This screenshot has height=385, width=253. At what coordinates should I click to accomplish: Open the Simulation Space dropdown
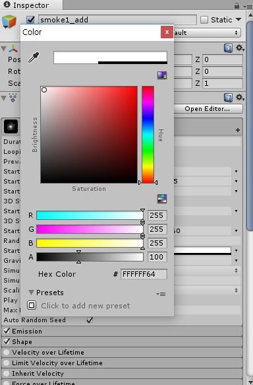(x=207, y=270)
